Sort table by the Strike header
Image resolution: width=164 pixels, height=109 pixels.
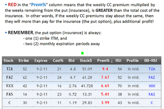23,61
